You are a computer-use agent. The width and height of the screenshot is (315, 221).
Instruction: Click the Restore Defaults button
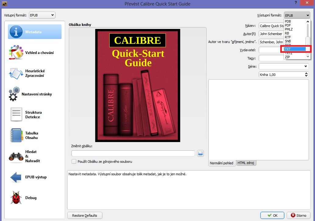(85, 216)
